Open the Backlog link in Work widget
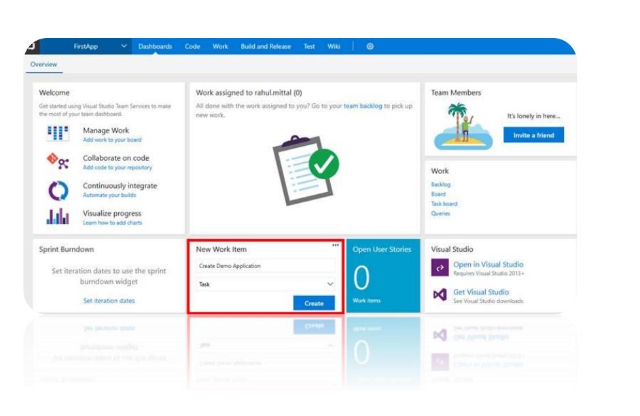 click(441, 185)
